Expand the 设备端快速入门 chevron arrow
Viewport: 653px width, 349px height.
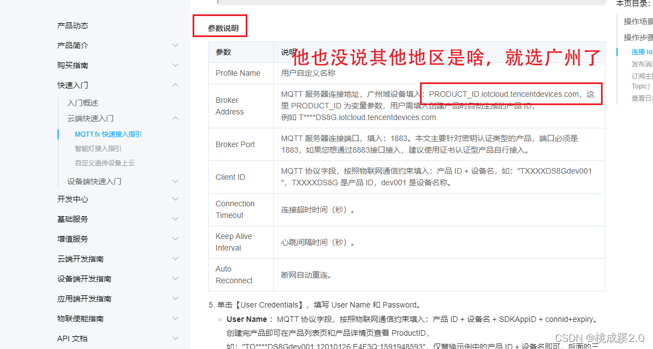(175, 181)
